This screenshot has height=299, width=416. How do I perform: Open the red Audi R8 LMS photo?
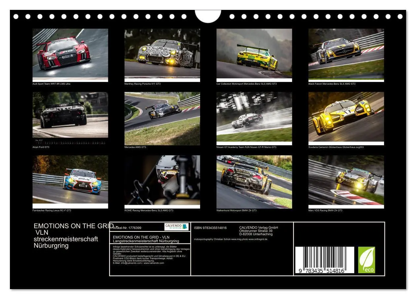click(70, 55)
